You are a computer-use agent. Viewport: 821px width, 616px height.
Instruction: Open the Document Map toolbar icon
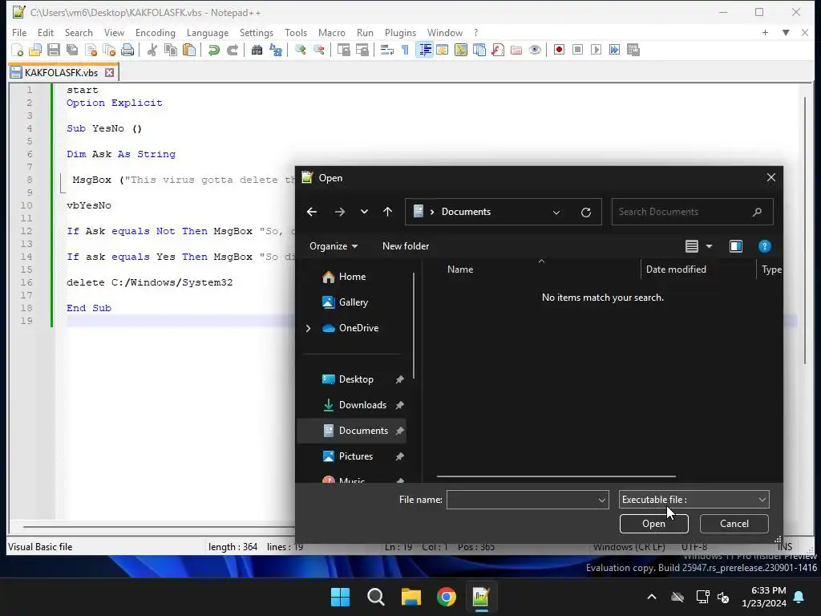[x=461, y=50]
